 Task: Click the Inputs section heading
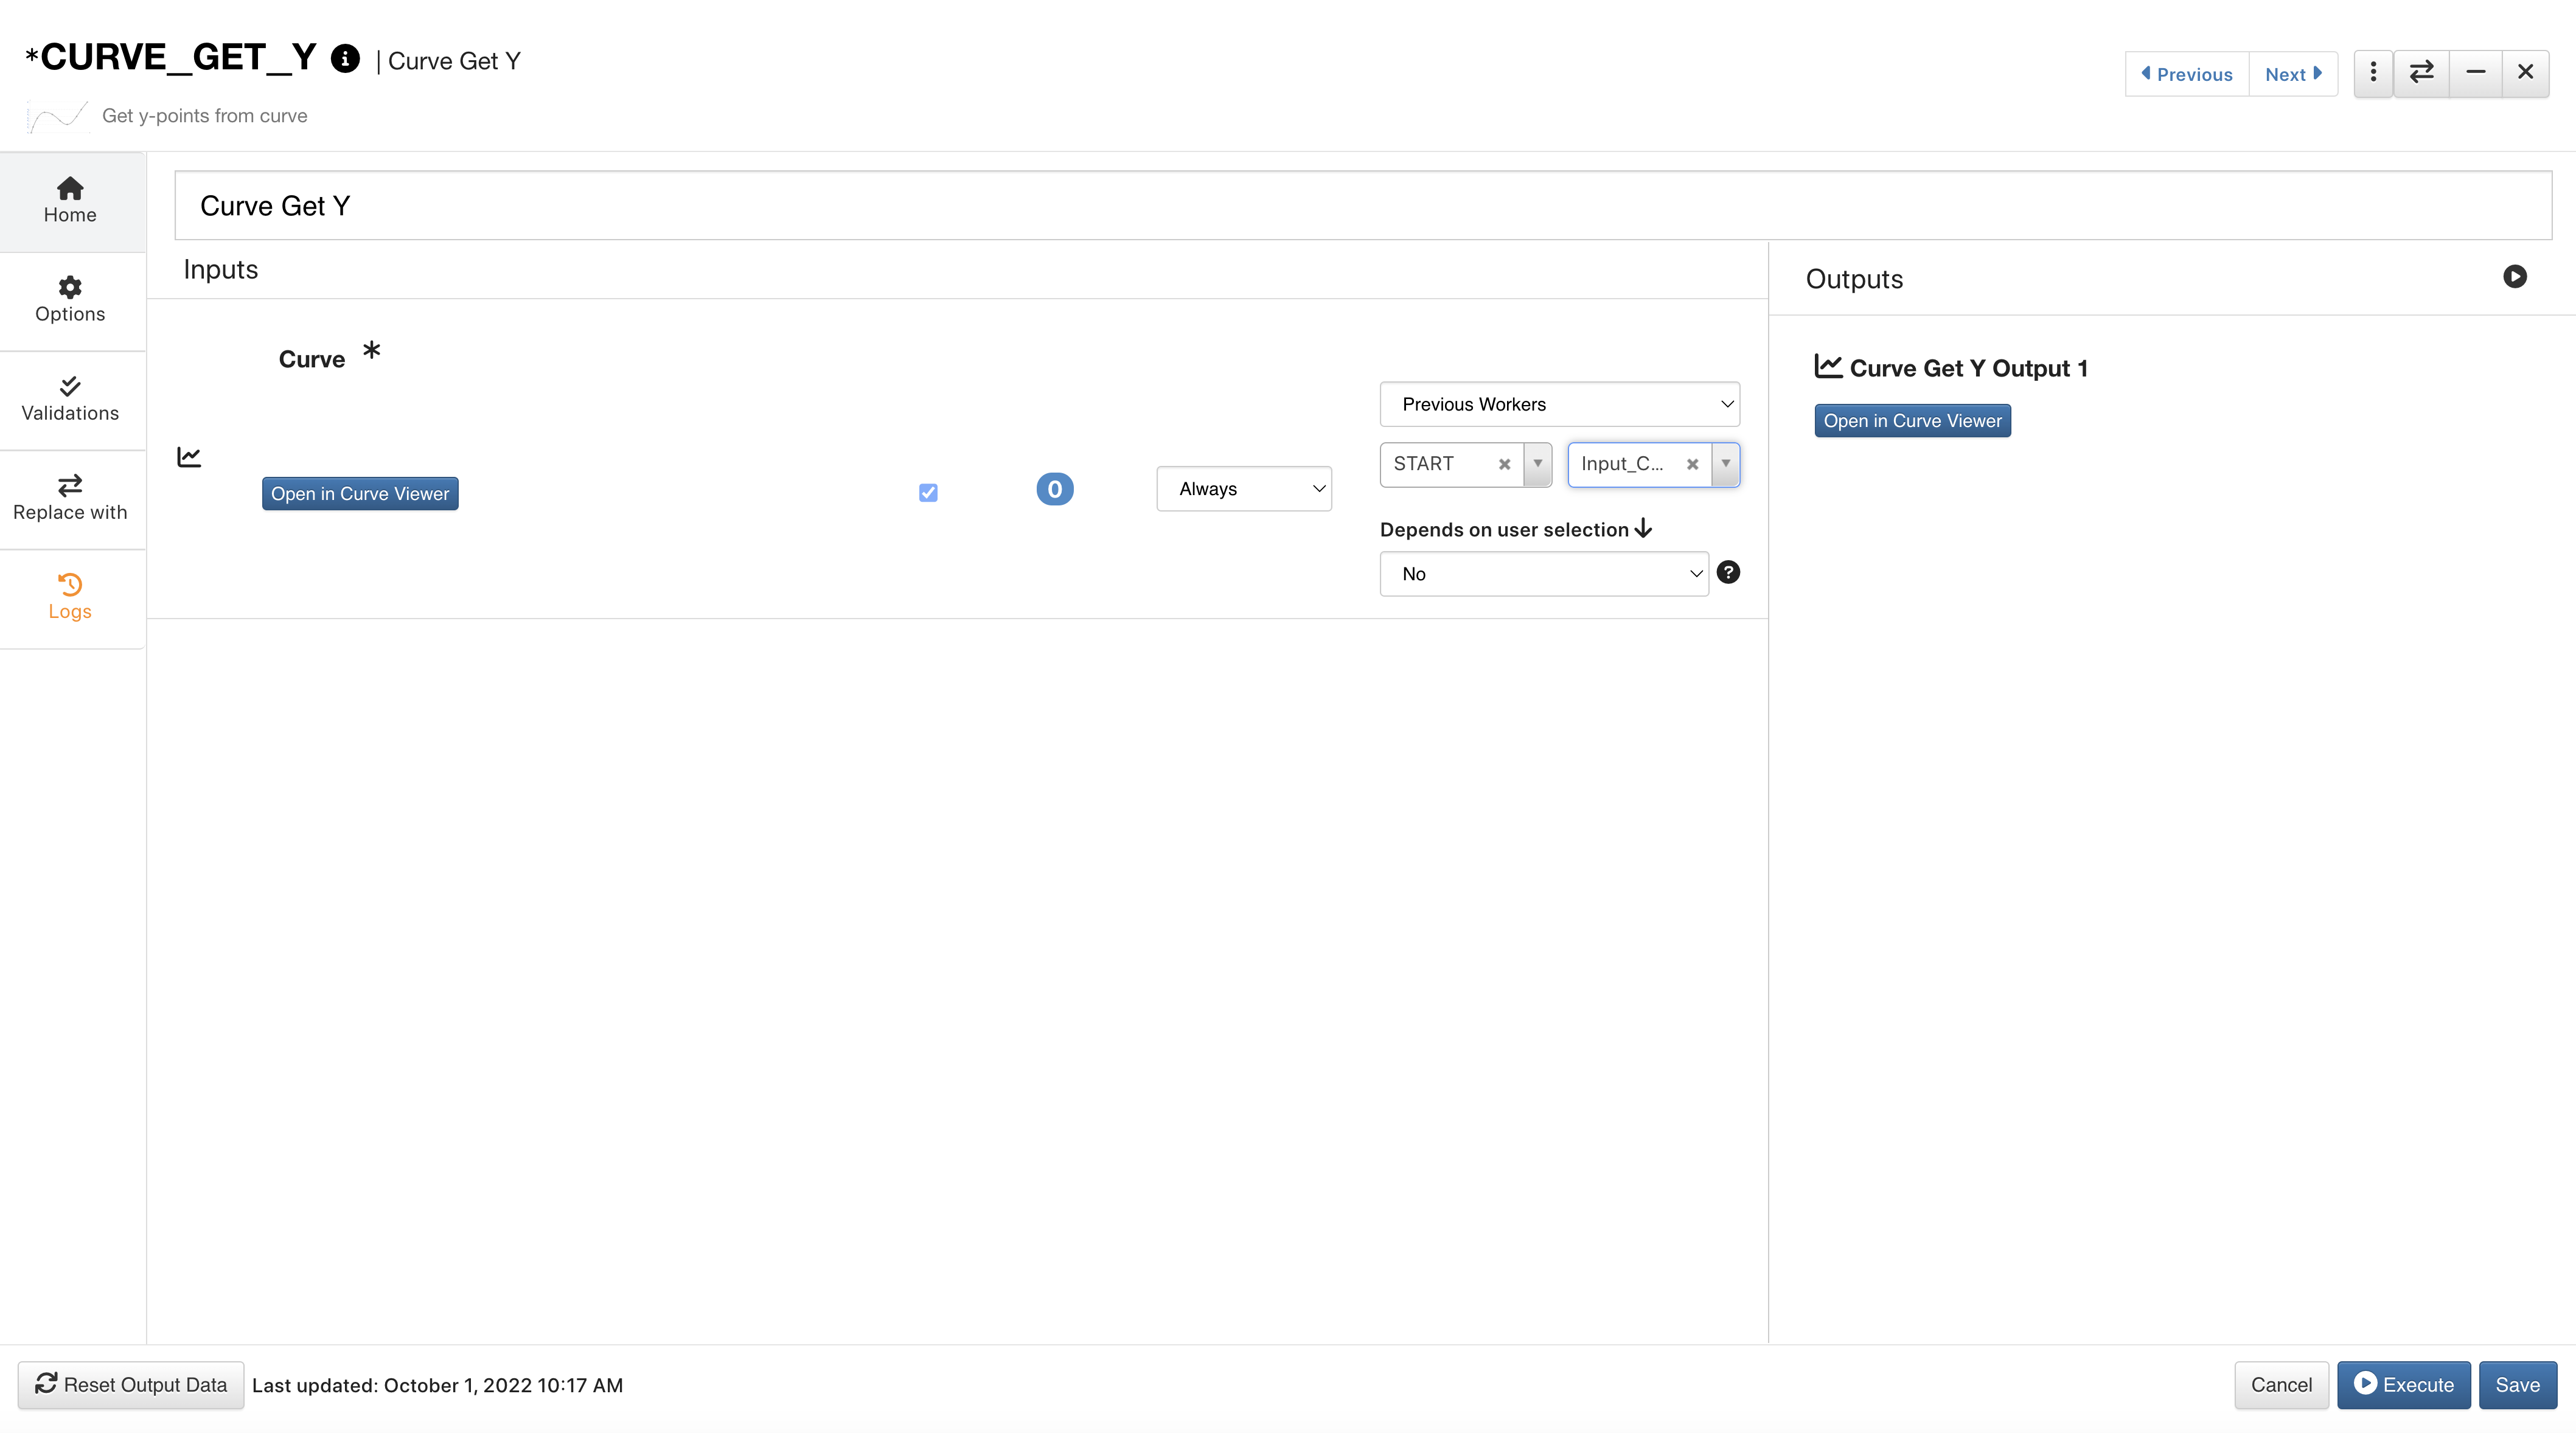point(221,270)
